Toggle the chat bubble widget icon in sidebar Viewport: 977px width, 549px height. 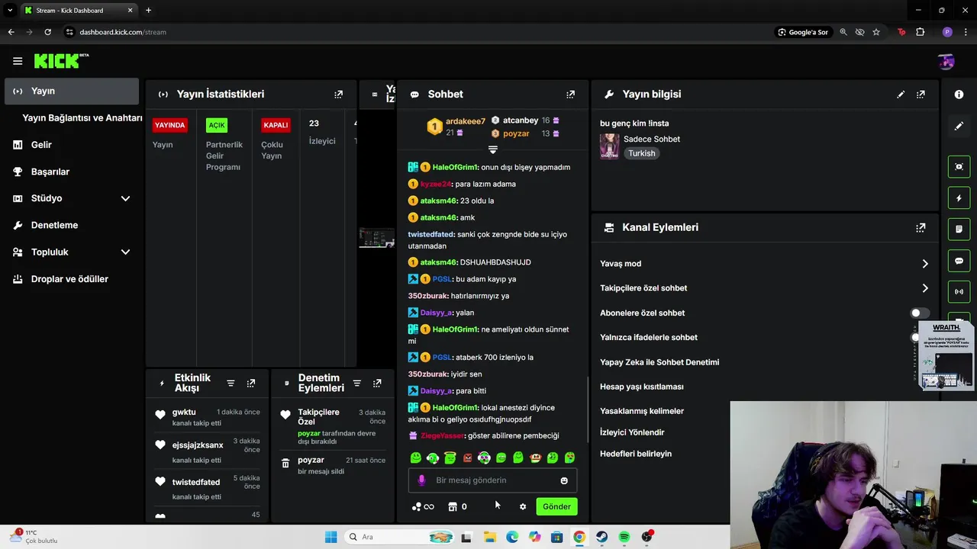959,261
